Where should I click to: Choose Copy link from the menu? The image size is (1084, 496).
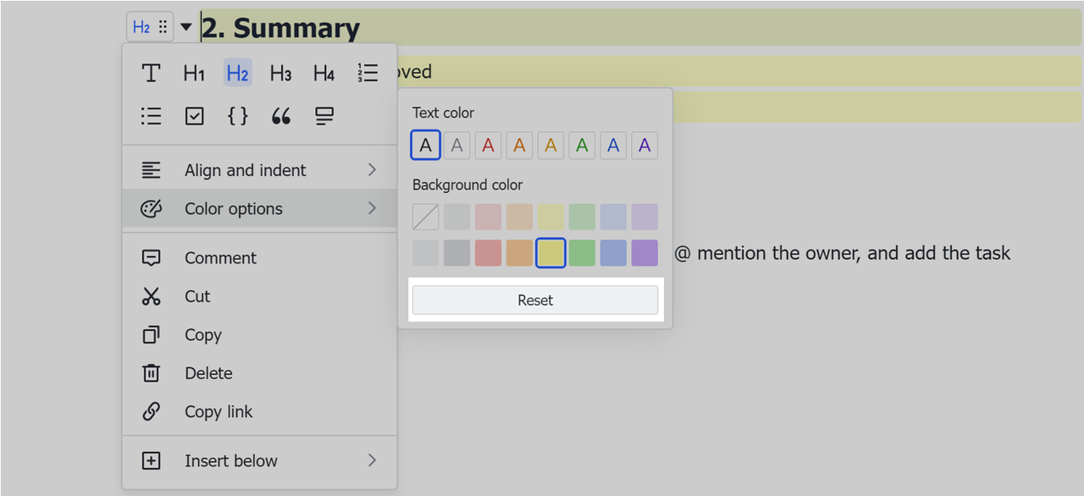pyautogui.click(x=218, y=411)
